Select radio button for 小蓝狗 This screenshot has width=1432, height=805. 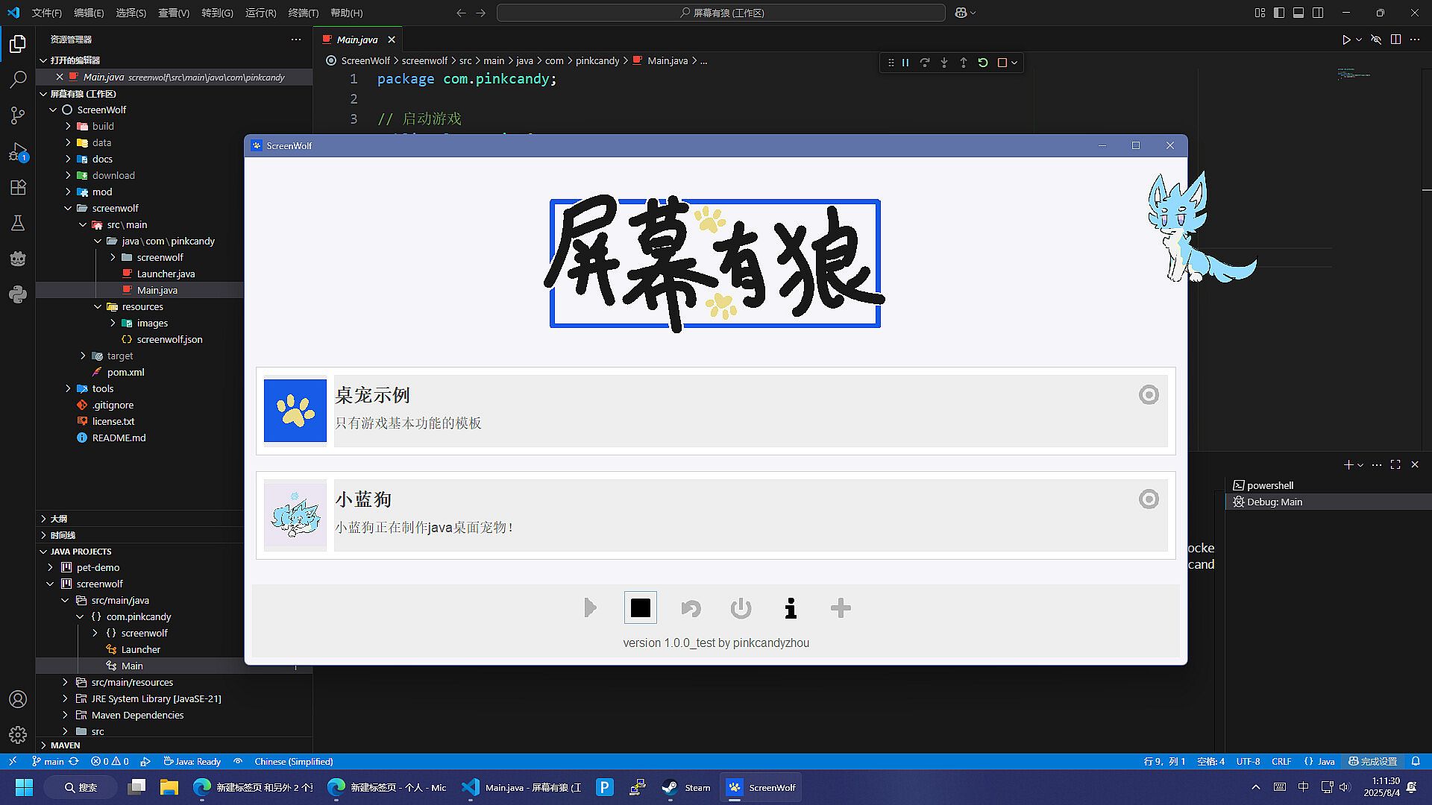coord(1149,499)
